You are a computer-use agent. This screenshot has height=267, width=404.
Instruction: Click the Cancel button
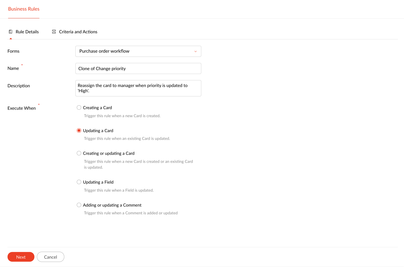(50, 257)
